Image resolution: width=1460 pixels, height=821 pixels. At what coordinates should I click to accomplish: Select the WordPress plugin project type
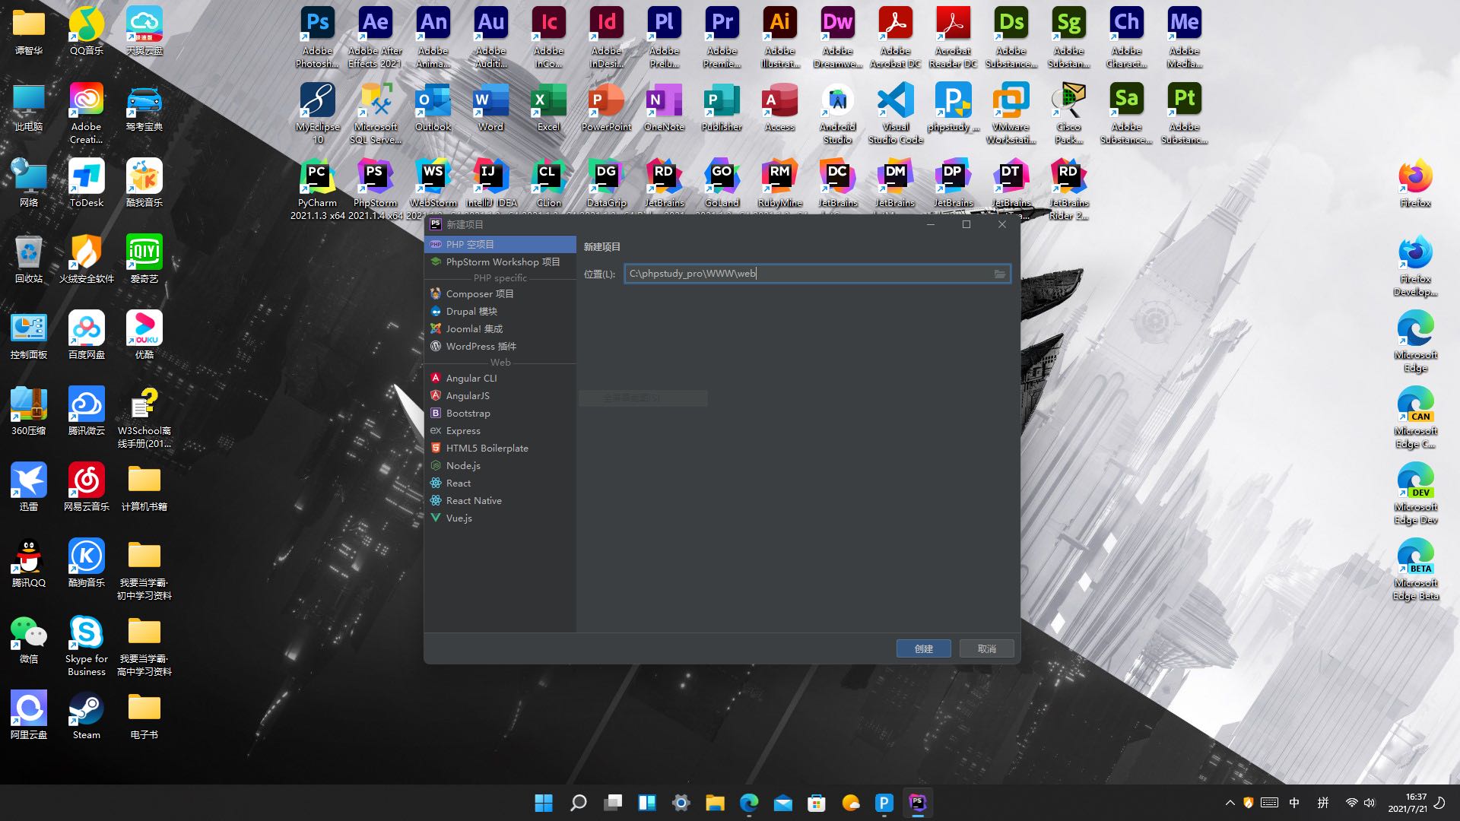coord(481,346)
